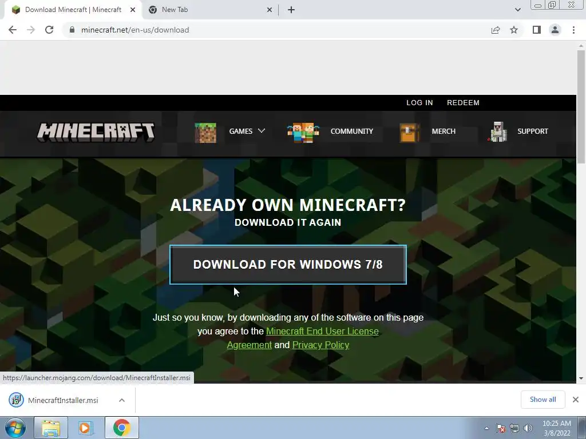Open the tab search chevron

pyautogui.click(x=517, y=10)
